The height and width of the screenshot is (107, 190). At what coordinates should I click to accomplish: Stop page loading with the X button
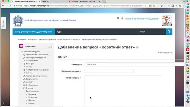coord(10,6)
